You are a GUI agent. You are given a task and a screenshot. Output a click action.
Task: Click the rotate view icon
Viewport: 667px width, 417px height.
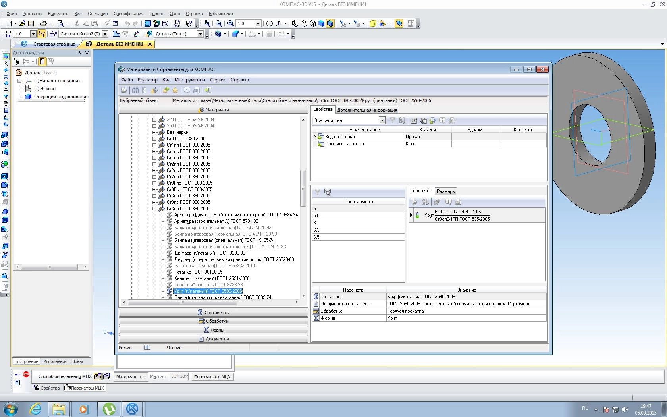tap(270, 23)
